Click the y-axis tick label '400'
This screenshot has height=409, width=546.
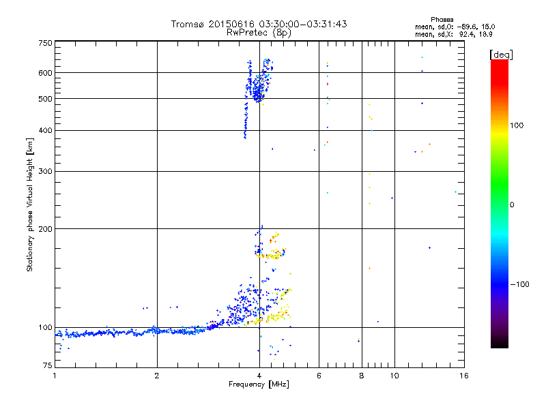pos(45,130)
